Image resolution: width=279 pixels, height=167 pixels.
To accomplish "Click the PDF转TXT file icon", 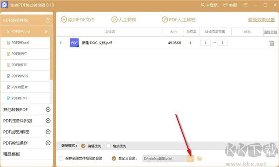I will coord(8,98).
